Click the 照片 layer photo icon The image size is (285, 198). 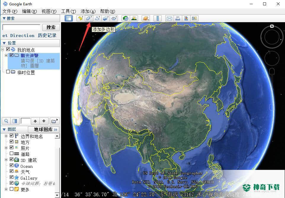(17, 147)
